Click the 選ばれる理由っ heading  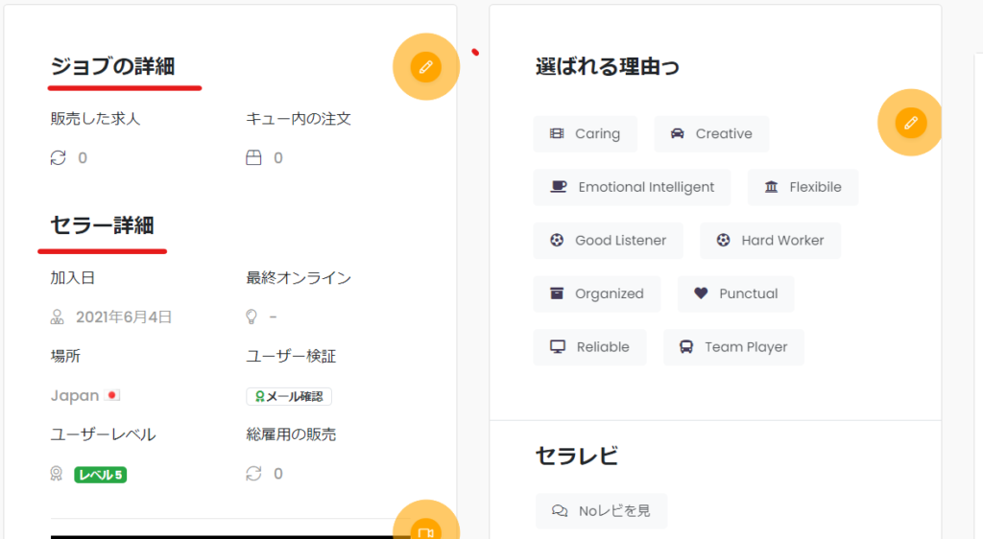click(x=608, y=66)
